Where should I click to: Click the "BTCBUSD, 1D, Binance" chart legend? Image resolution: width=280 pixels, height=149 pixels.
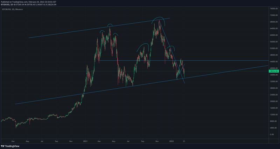point(12,9)
